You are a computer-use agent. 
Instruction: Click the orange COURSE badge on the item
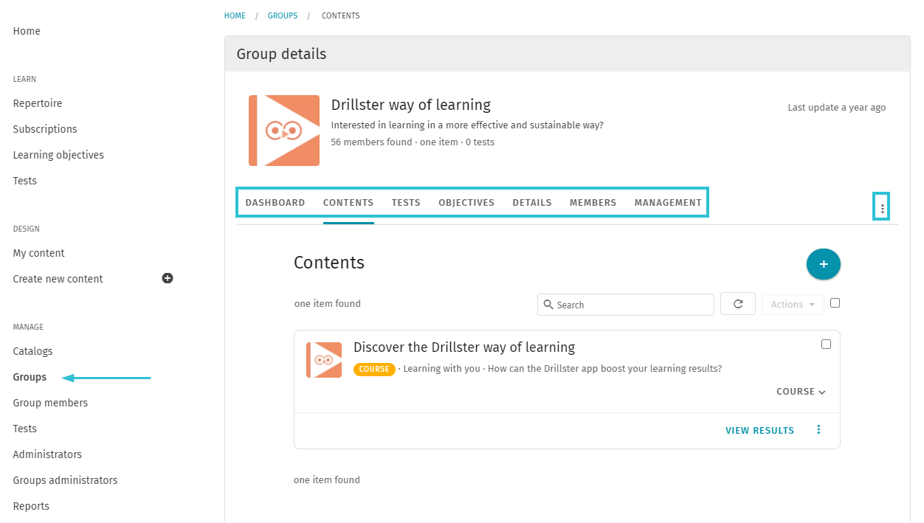[374, 369]
